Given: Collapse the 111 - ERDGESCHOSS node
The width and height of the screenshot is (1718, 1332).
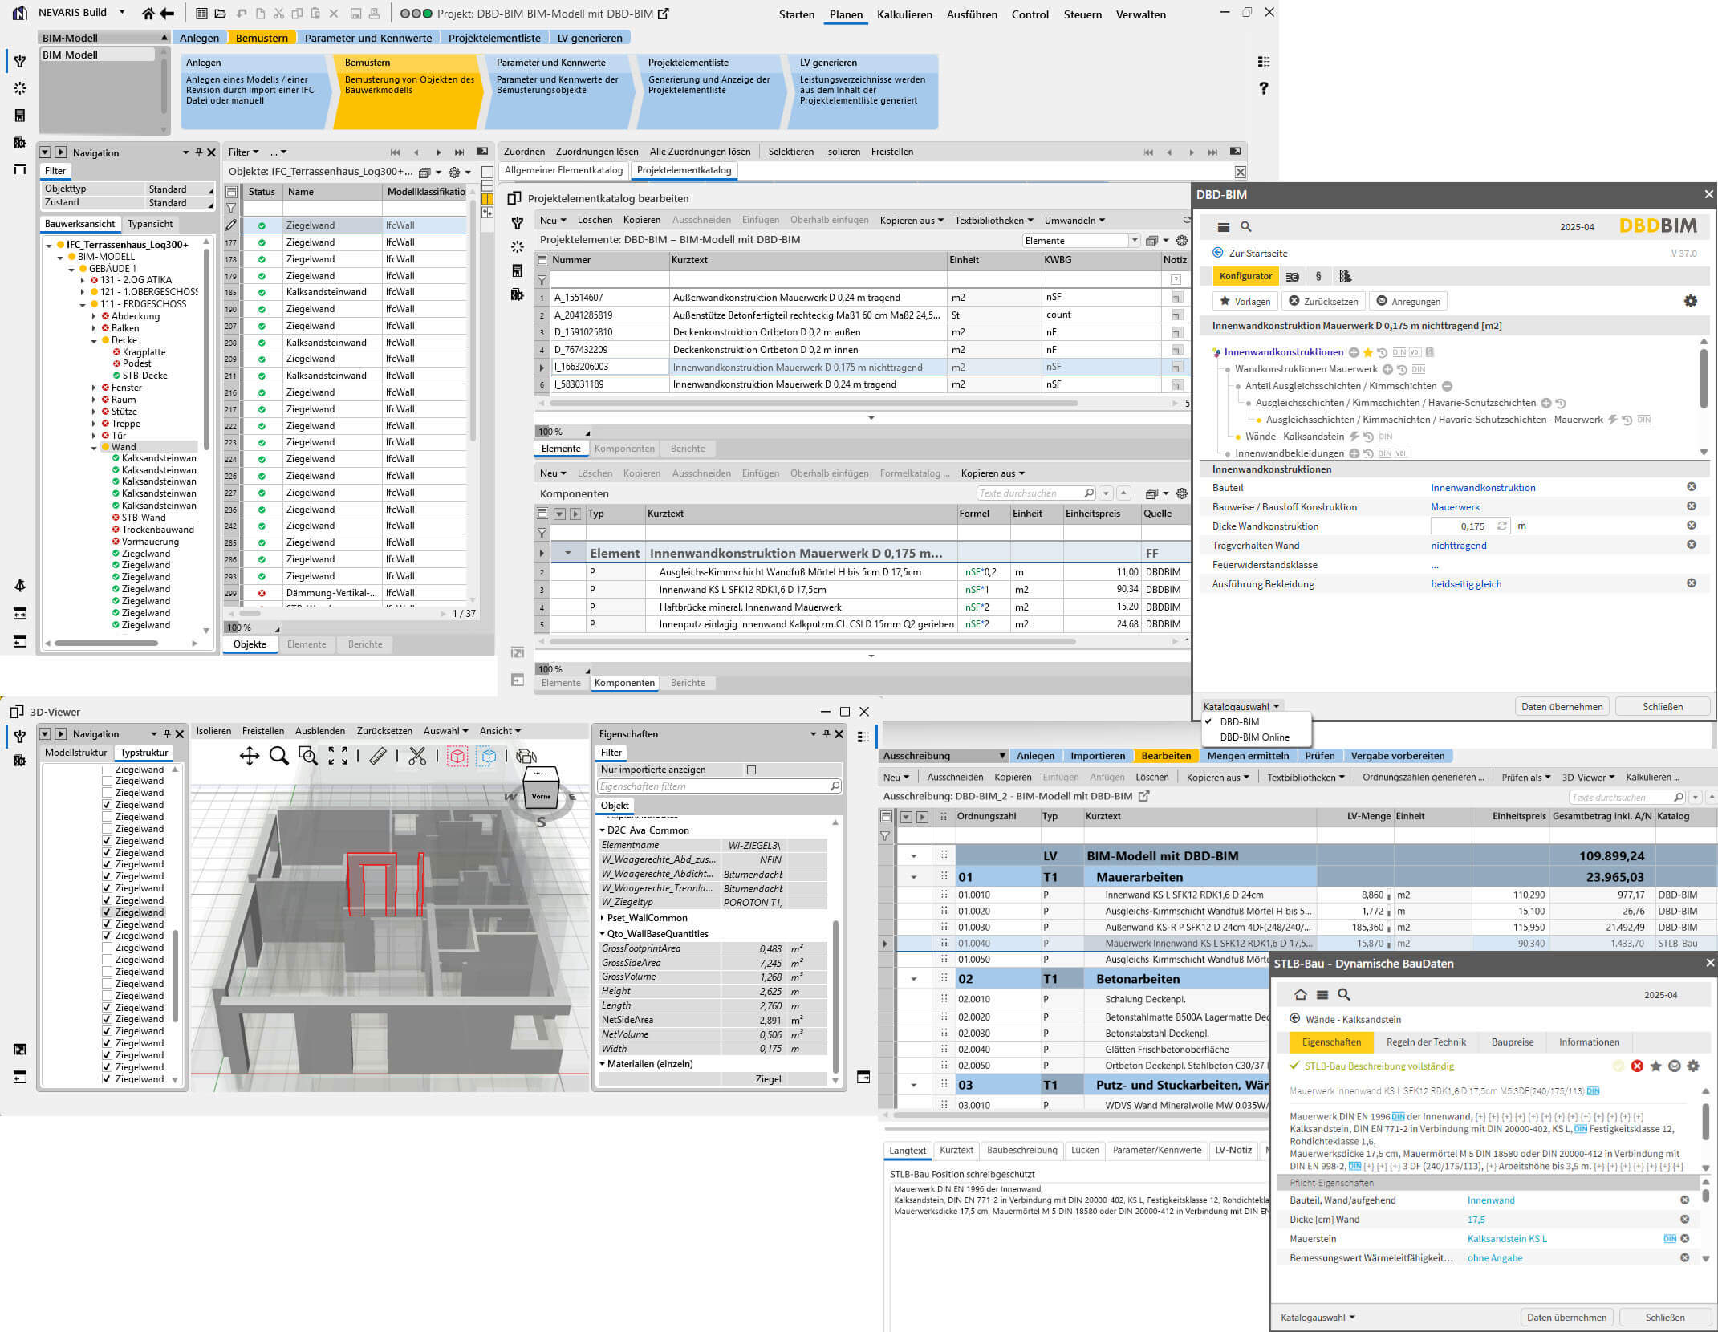Looking at the screenshot, I should [83, 305].
